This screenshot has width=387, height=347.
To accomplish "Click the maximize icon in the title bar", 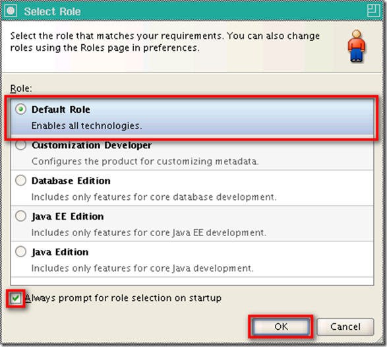I will pyautogui.click(x=373, y=11).
